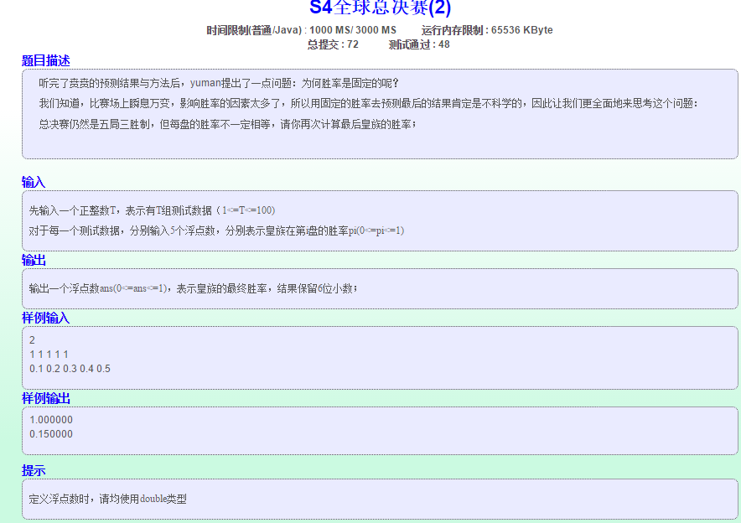Click the line "对于每一个测试数据，分别输入5个浮点数"
The image size is (741, 523).
click(216, 230)
